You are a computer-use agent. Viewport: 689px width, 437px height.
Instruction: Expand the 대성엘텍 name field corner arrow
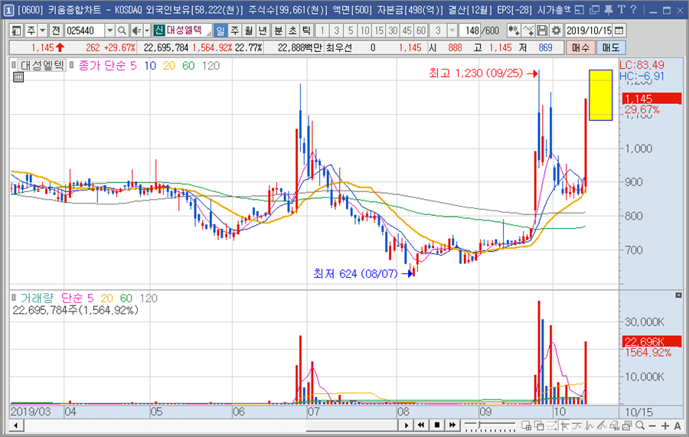point(209,34)
